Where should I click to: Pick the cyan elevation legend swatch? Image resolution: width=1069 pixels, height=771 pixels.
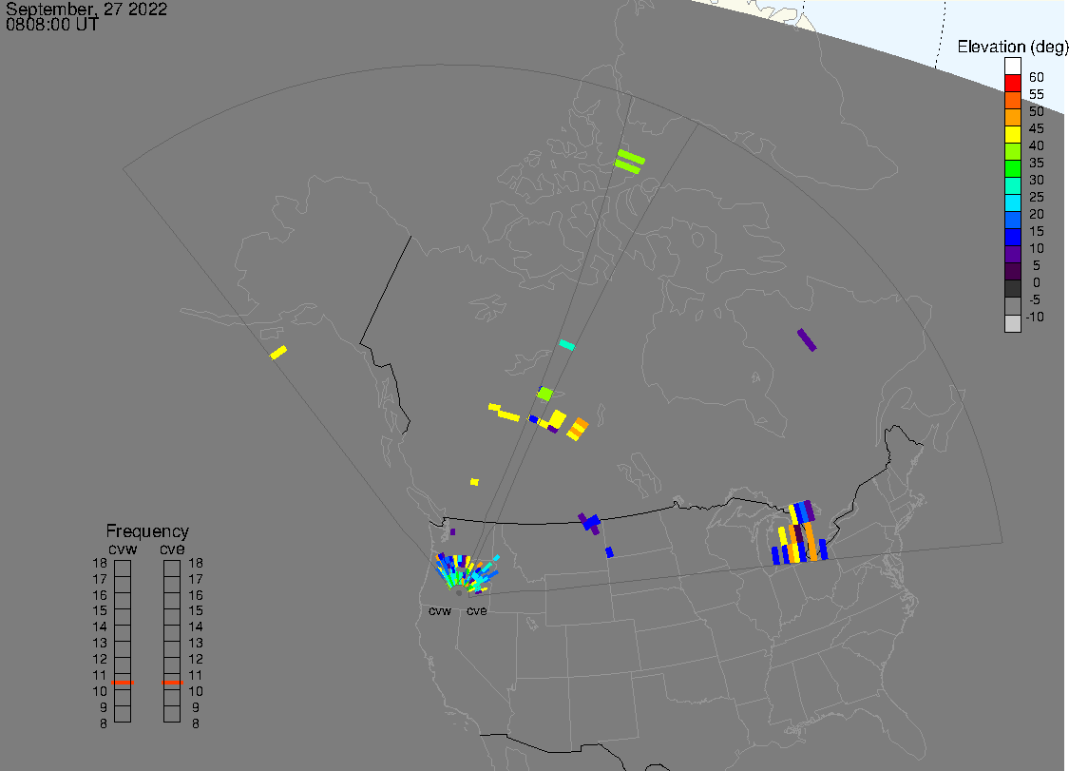coord(1012,202)
